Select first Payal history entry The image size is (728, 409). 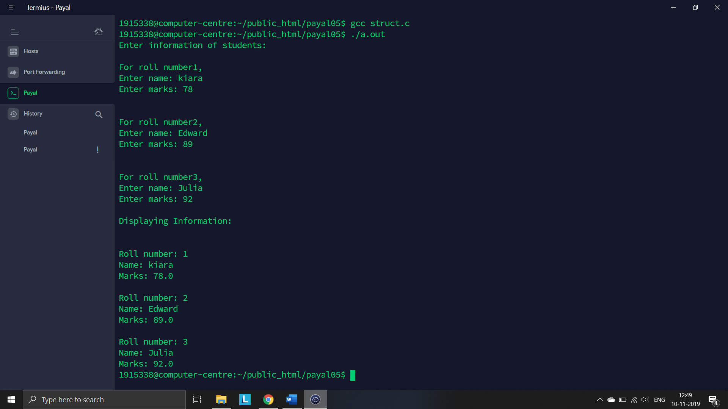(30, 133)
